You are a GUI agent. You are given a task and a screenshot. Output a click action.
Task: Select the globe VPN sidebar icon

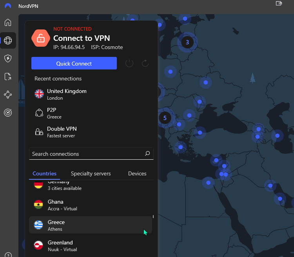pos(8,40)
